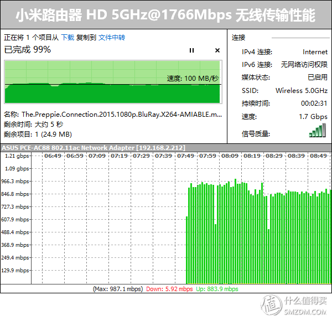Open the 下载 source folder link

point(68,38)
